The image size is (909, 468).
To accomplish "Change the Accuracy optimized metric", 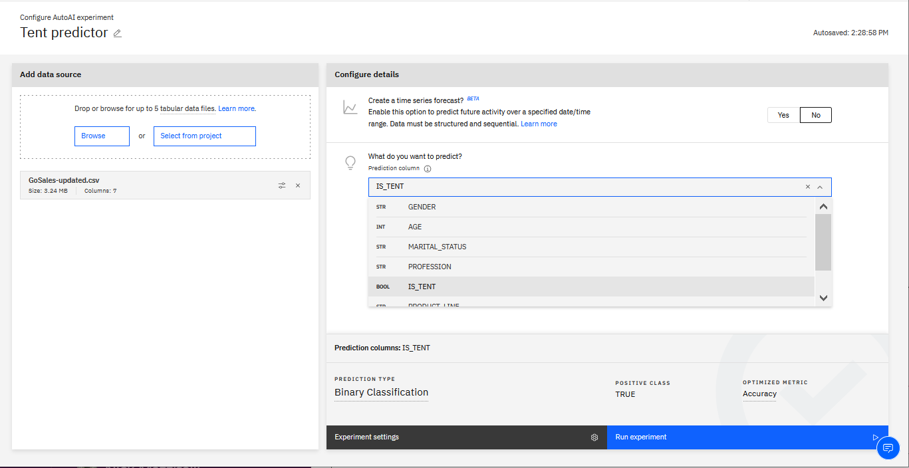I will click(759, 394).
